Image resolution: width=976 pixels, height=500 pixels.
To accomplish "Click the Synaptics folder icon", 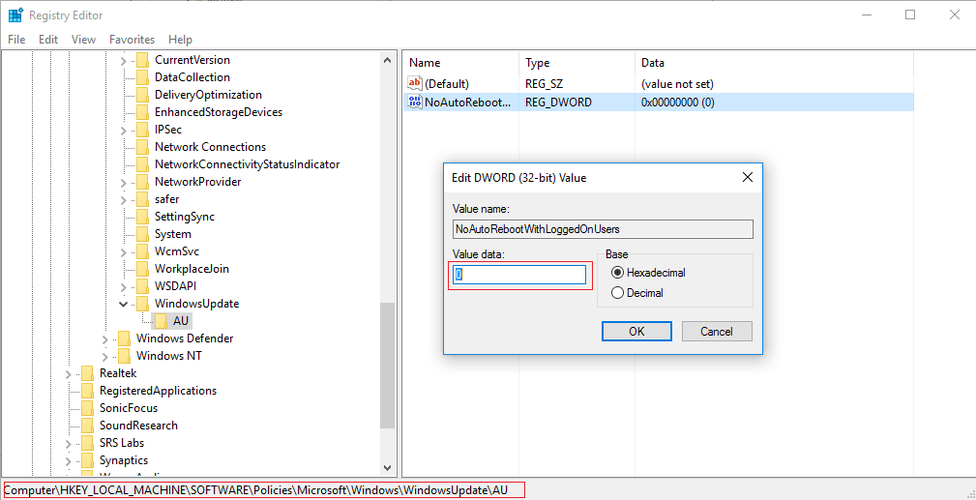I will (87, 460).
